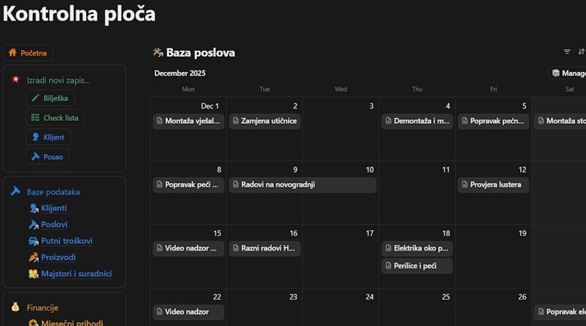Screen dimensions: 586x326
Task: Create a new Bilješka note
Action: (50, 98)
